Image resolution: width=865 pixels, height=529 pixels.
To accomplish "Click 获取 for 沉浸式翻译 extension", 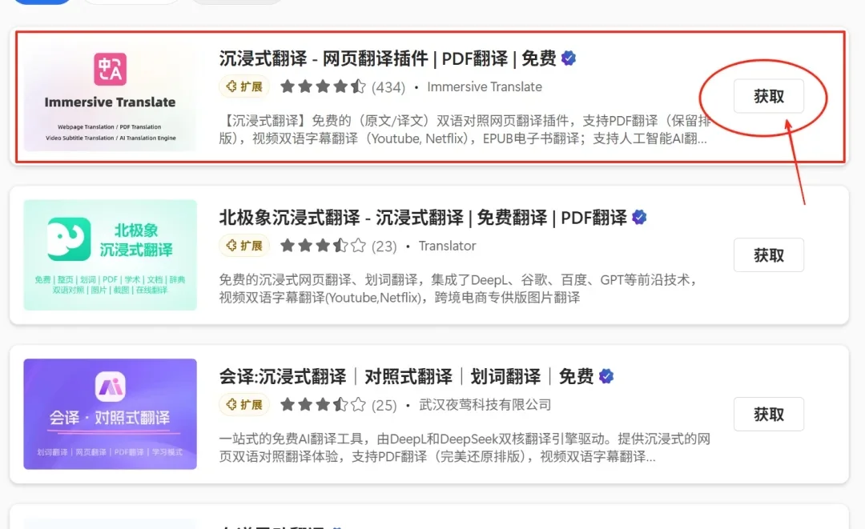I will pos(768,96).
